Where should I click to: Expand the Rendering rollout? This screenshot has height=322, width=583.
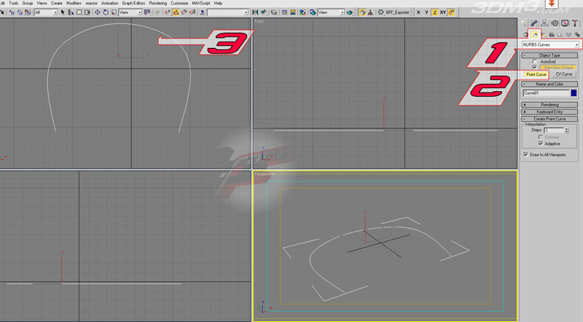(550, 105)
